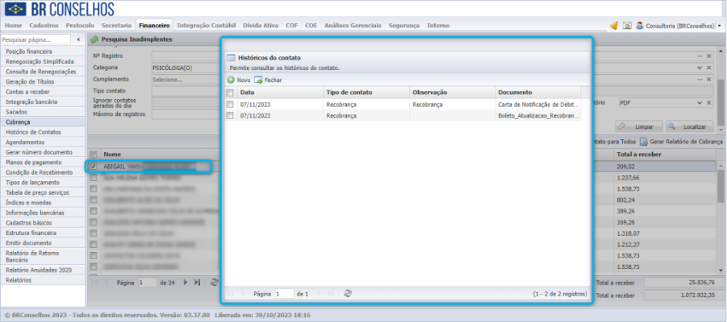
Task: Click Observação column header
Action: tap(453, 93)
